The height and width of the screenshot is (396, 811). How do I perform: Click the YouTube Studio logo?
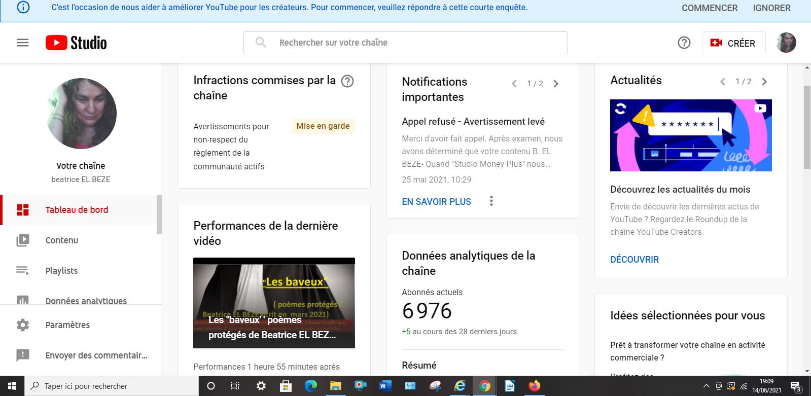tap(76, 43)
